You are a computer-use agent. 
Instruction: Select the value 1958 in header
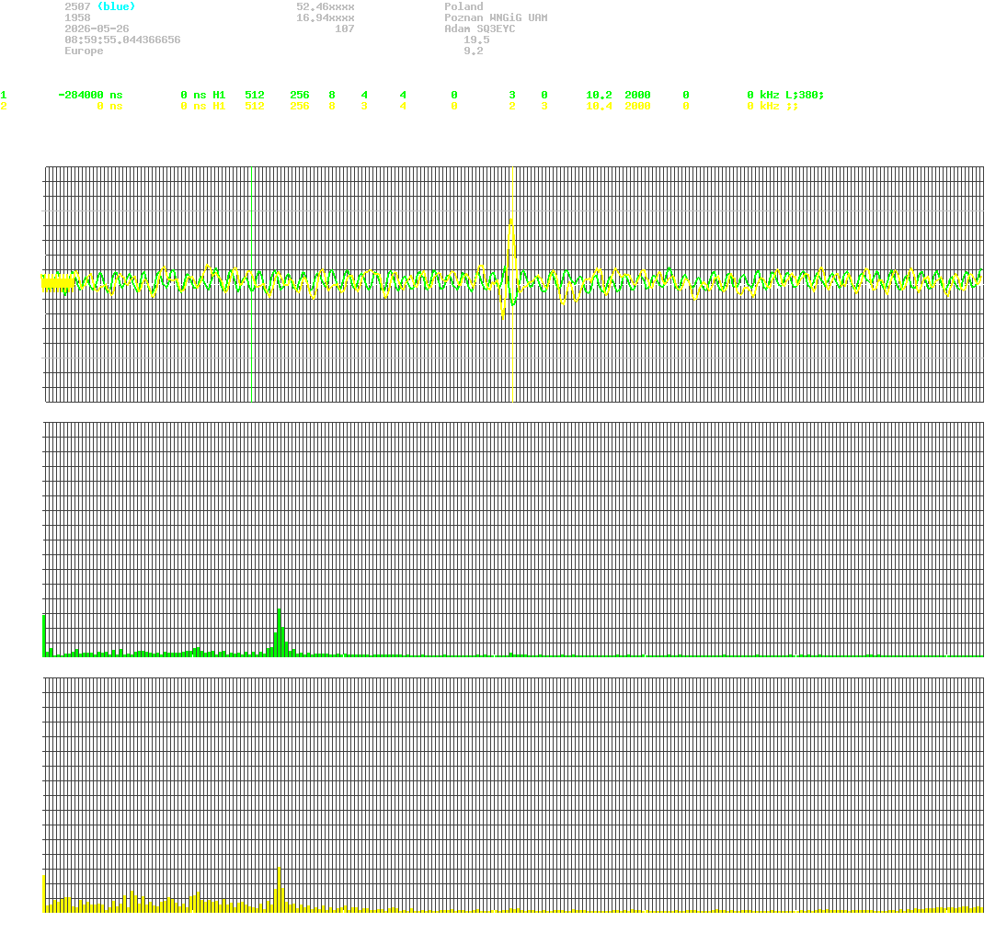[77, 17]
